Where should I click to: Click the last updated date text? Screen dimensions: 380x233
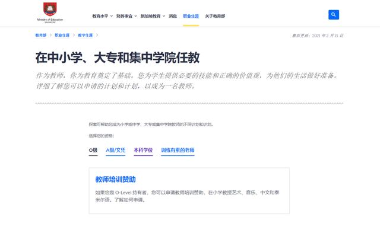coord(318,36)
